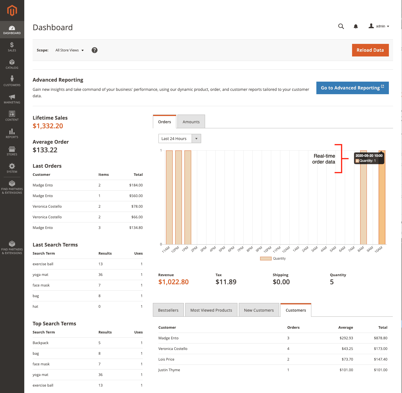Switch to the Amounts chart tab
The height and width of the screenshot is (393, 402).
(x=191, y=121)
